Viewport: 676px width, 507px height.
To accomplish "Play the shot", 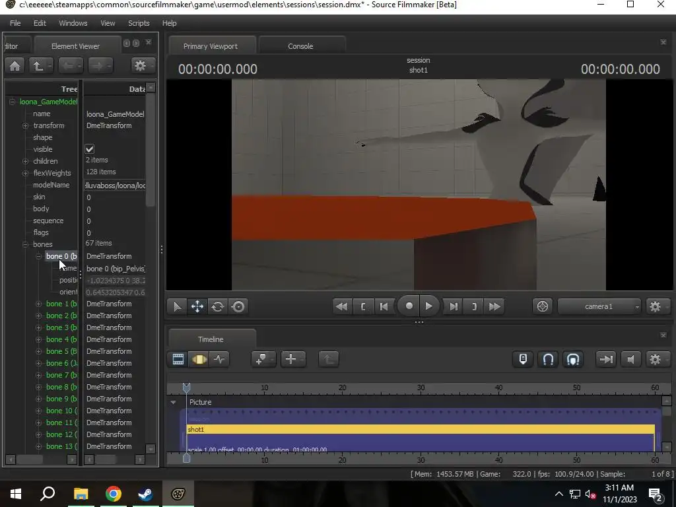I will coord(428,306).
